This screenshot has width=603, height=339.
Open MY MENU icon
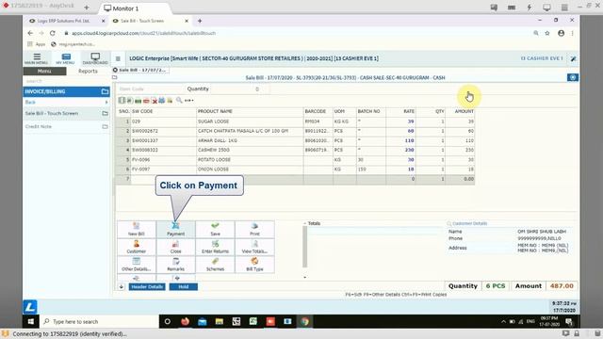point(65,58)
